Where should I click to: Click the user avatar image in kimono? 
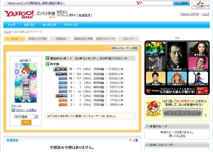26,82
